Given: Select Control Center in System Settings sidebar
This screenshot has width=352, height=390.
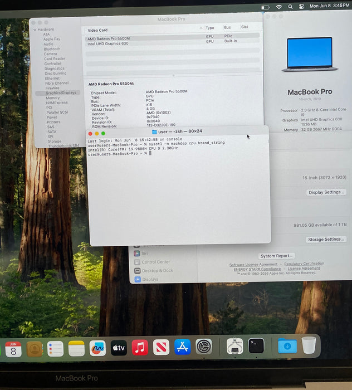Looking at the screenshot, I should (x=156, y=262).
